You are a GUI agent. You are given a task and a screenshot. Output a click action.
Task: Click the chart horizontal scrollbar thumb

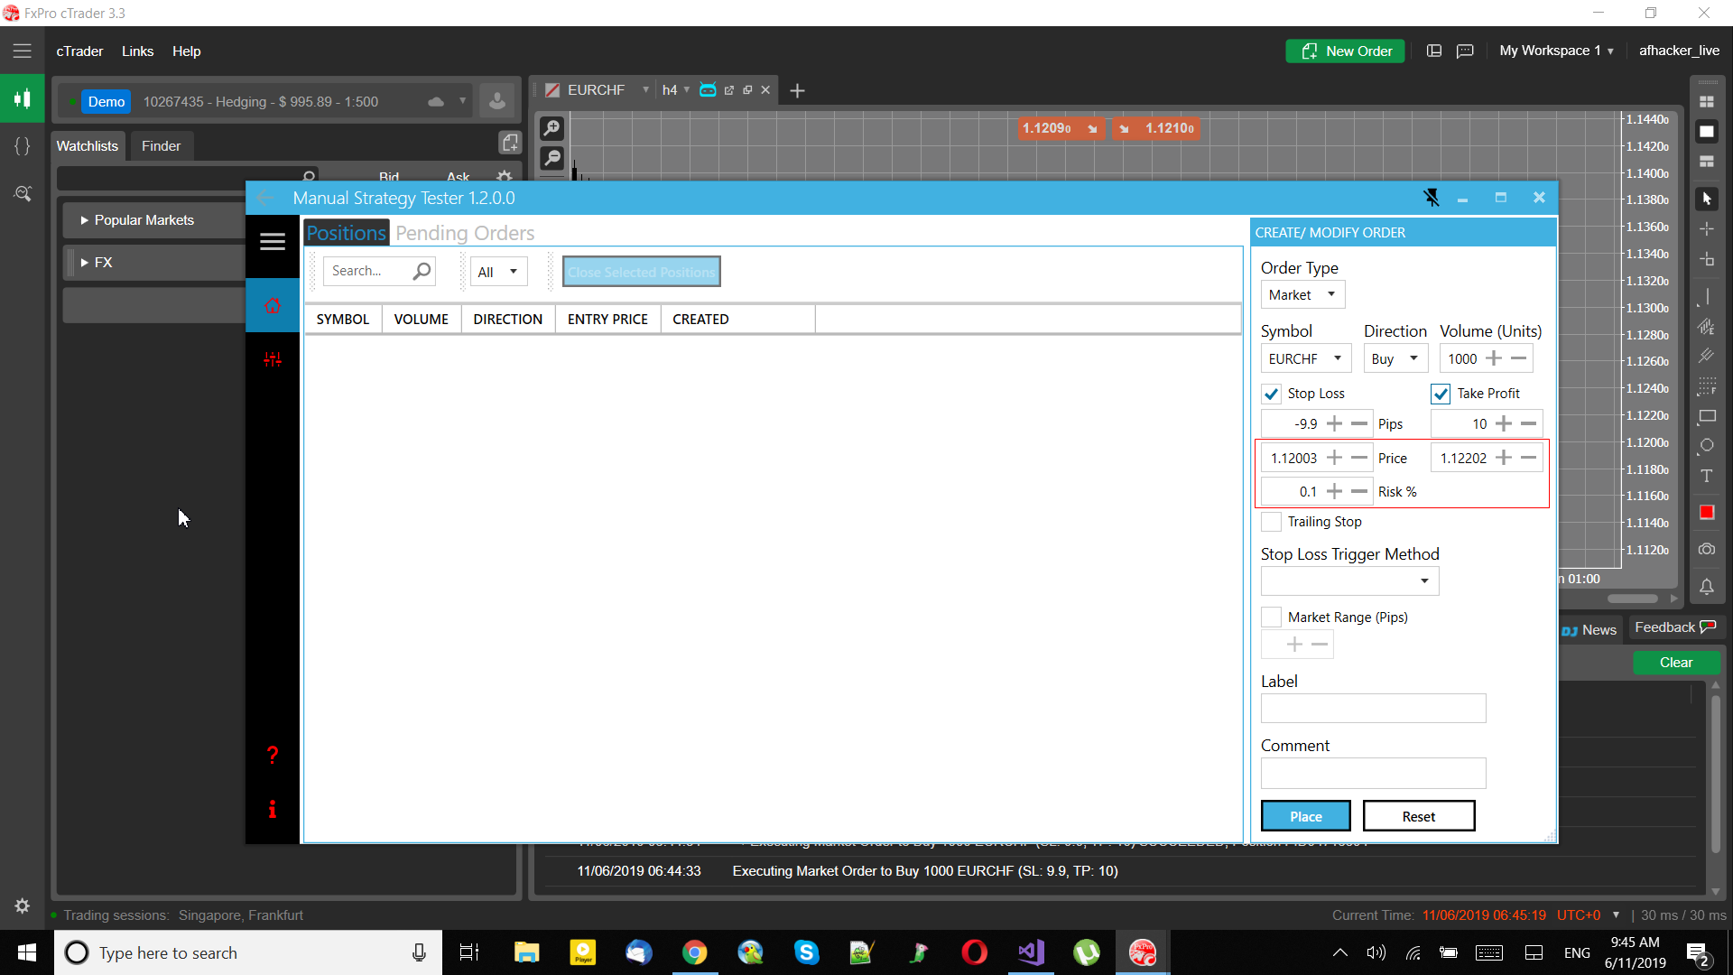tap(1632, 599)
